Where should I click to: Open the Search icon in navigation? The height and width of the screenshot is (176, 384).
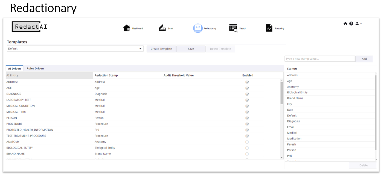[x=233, y=28]
